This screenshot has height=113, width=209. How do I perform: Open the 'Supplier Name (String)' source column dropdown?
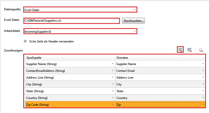click(113, 64)
